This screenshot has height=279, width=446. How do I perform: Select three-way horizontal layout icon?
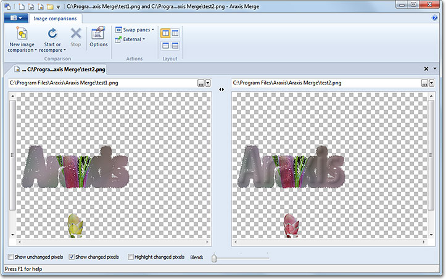click(x=175, y=46)
